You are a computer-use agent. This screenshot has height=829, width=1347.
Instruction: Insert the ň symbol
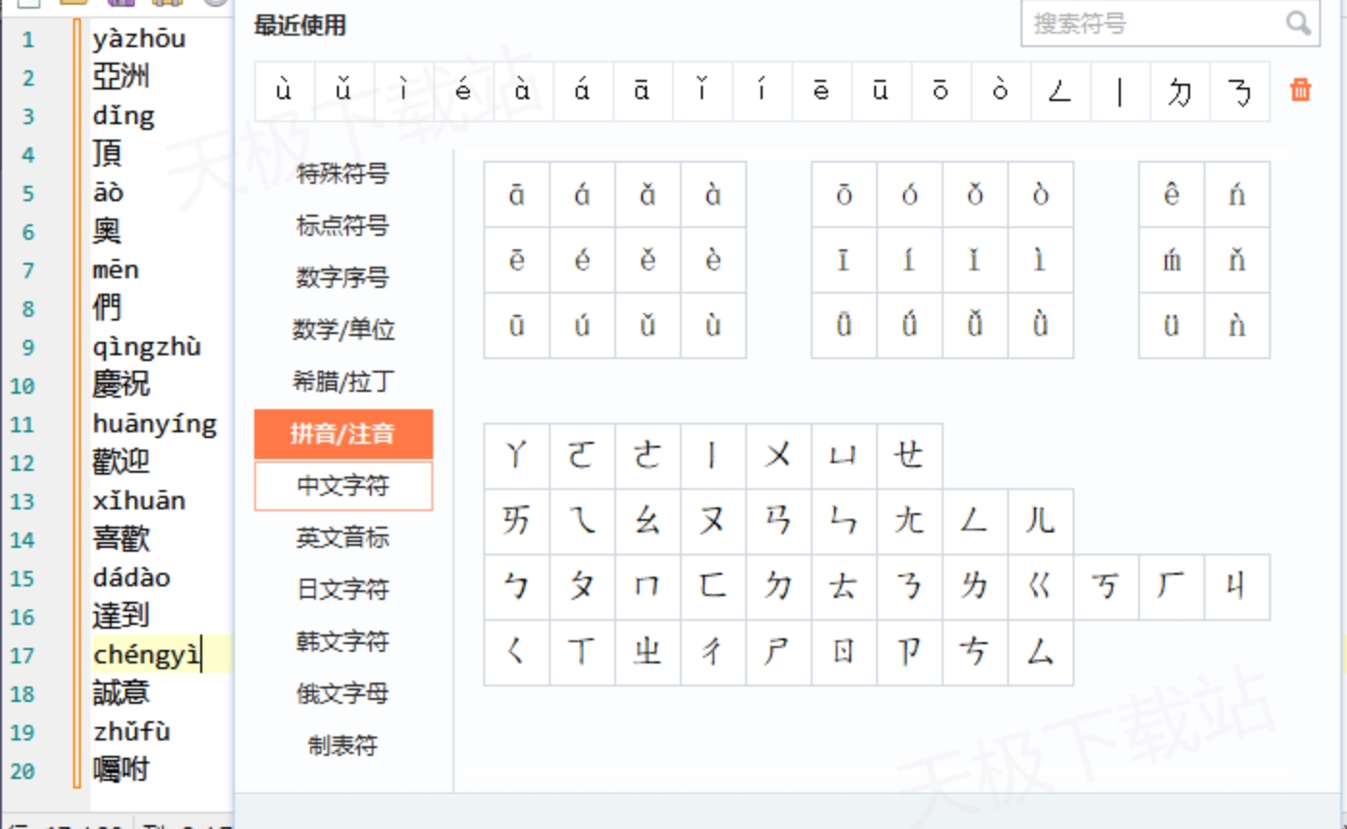[1237, 260]
